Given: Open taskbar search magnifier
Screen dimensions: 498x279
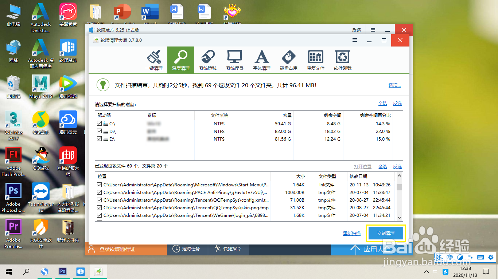Looking at the screenshot, I should click(26, 271).
